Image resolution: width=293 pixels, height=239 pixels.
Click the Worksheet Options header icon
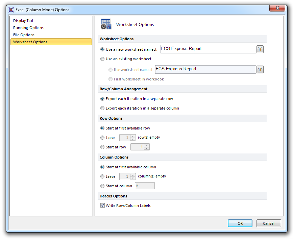coord(106,24)
